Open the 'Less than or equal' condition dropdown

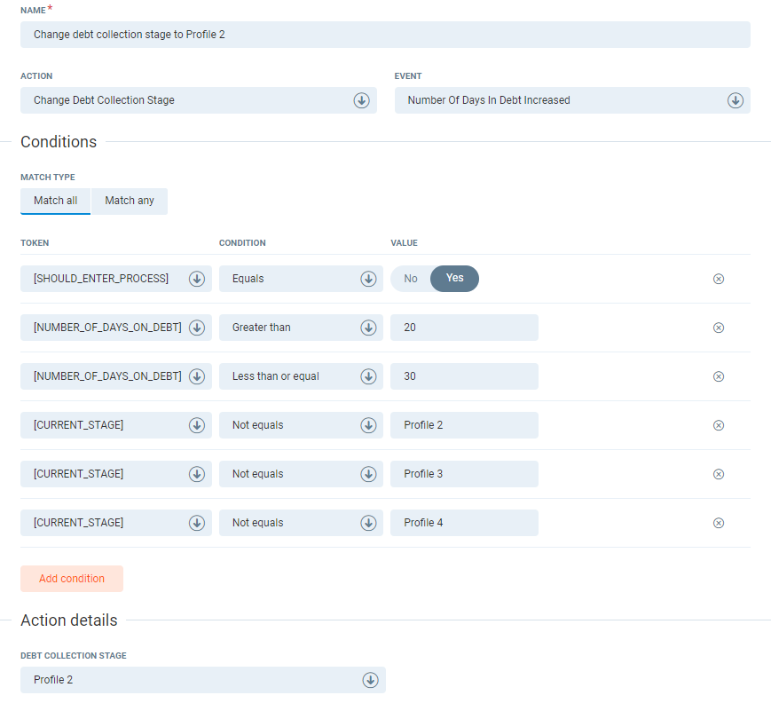click(x=301, y=376)
